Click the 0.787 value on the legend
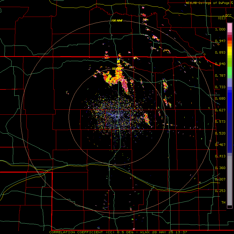234x234 pixels. coord(220,75)
